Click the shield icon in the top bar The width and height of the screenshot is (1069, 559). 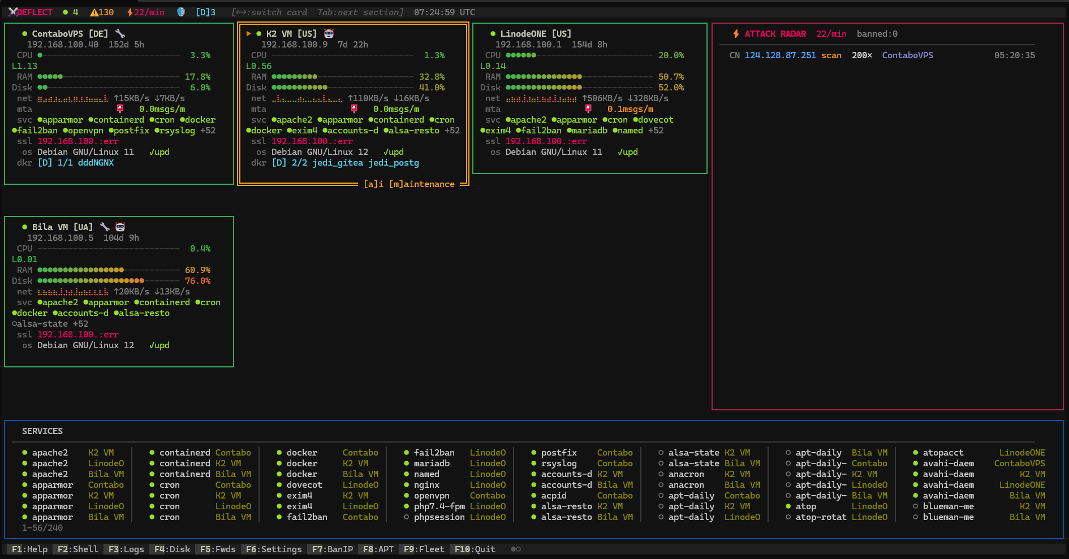pos(180,11)
